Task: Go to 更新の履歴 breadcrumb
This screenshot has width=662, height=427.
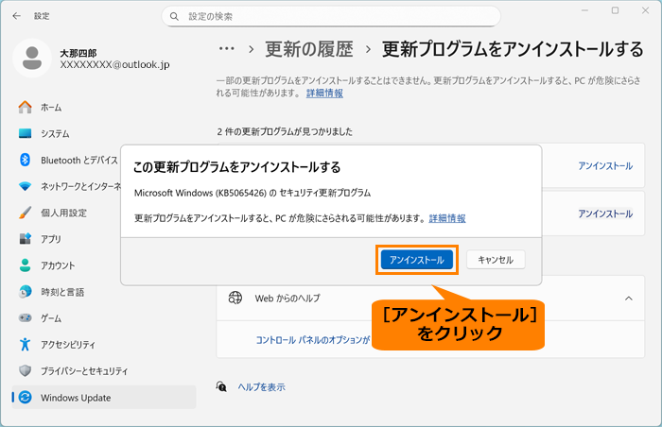Action: click(309, 49)
